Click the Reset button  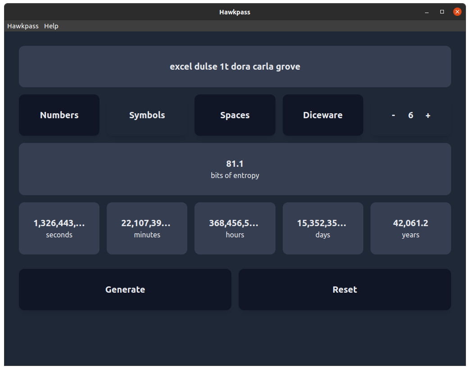(x=345, y=290)
